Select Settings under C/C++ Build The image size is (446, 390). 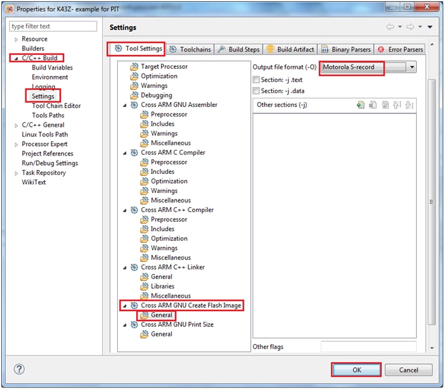[x=43, y=96]
